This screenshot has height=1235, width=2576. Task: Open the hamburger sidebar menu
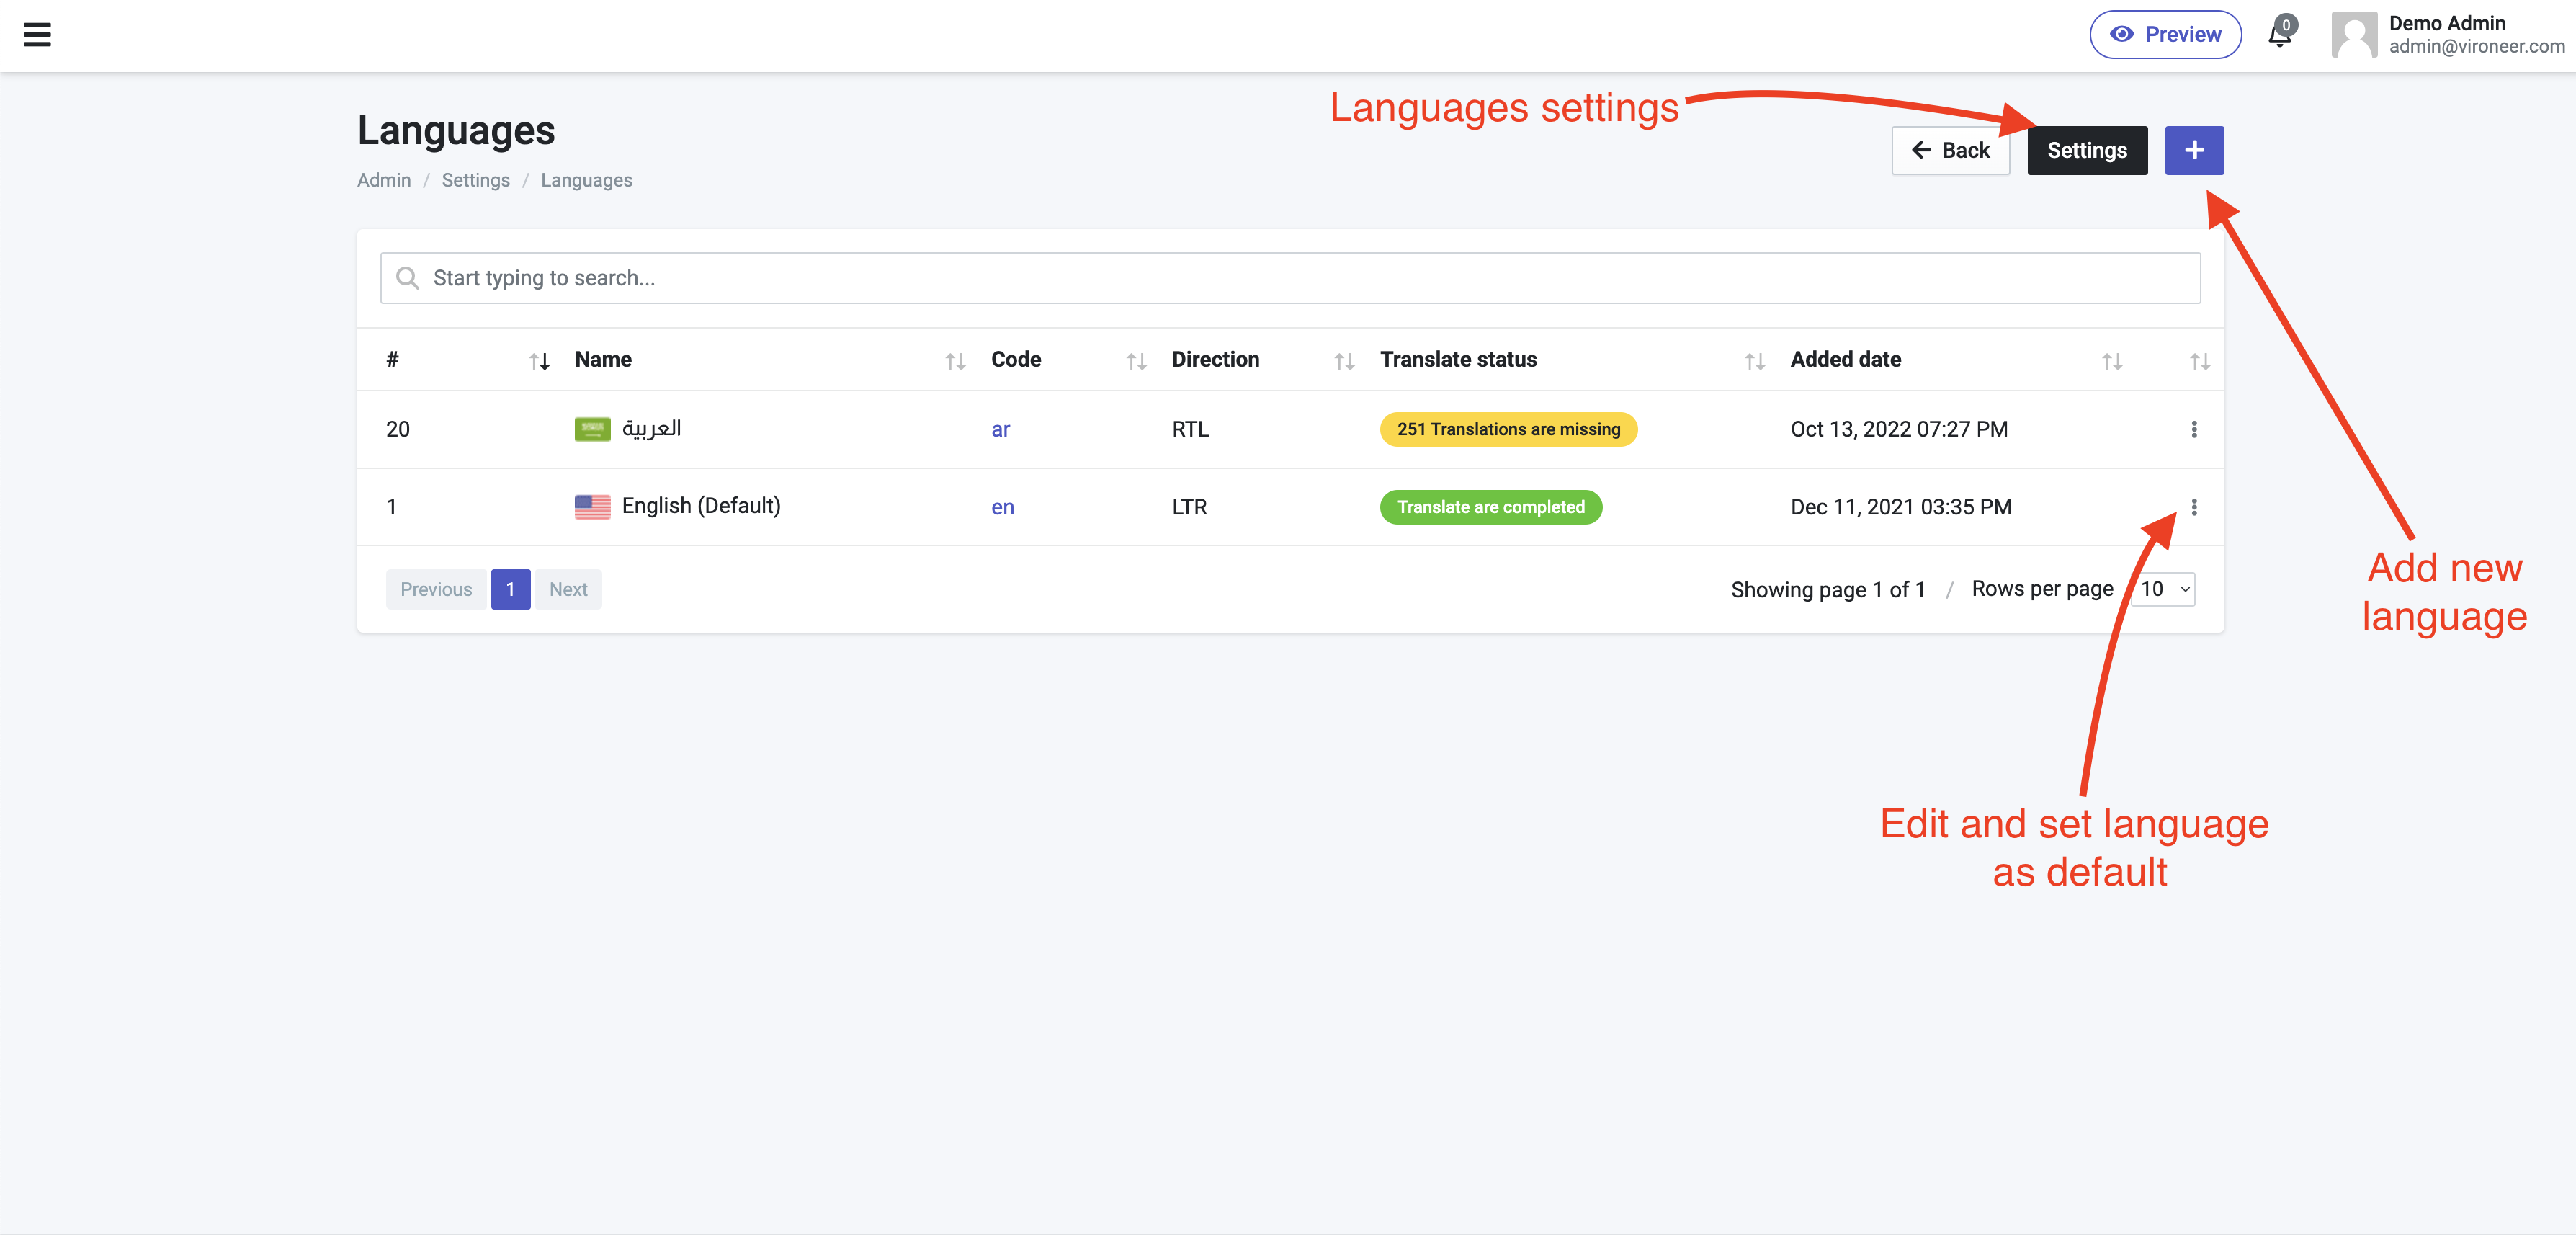(37, 35)
